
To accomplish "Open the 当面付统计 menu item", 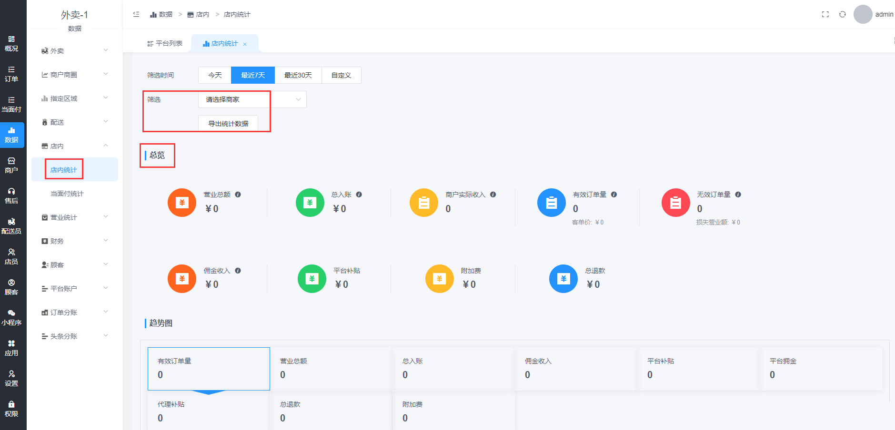I will click(67, 194).
